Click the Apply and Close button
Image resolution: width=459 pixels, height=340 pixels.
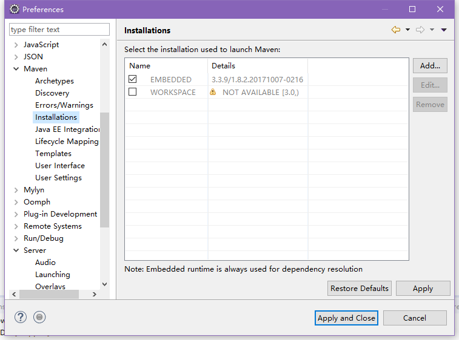346,318
